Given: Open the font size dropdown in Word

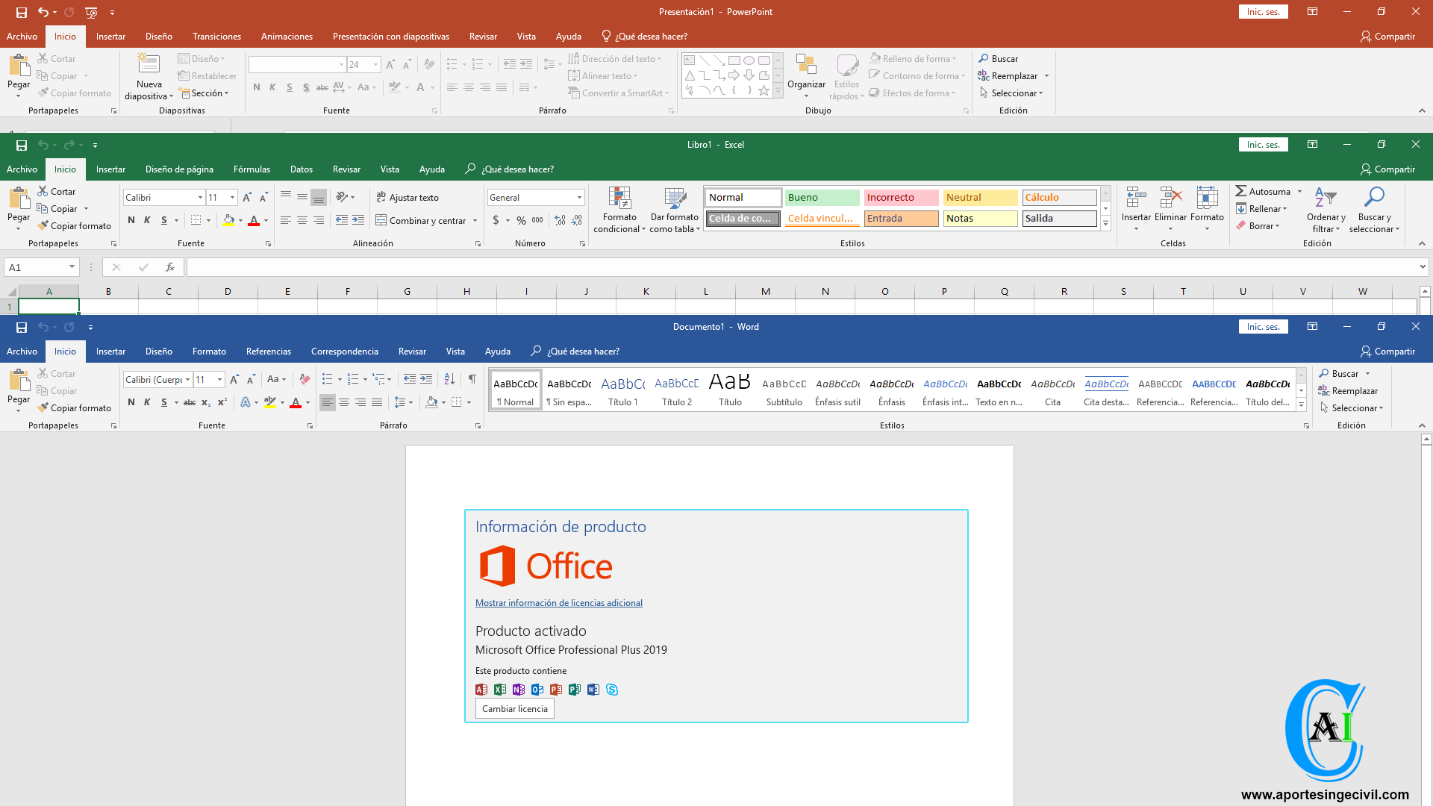Looking at the screenshot, I should [219, 379].
